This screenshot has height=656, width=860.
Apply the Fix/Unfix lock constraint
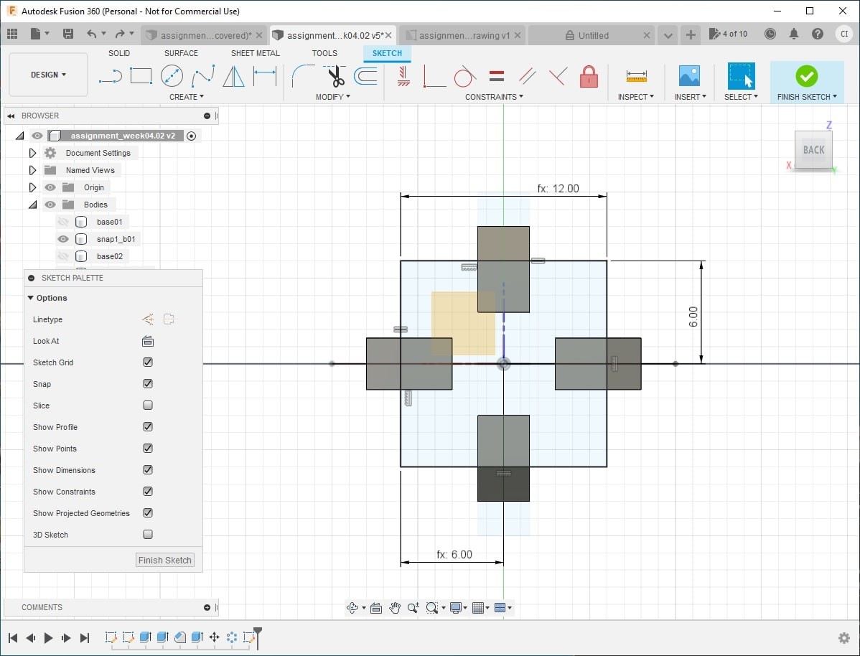[589, 76]
